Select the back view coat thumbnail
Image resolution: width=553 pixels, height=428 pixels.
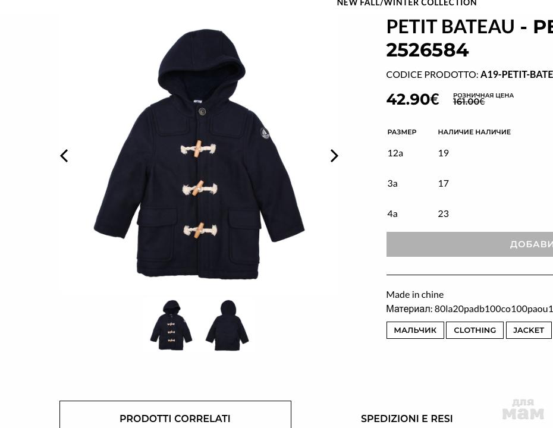(227, 325)
